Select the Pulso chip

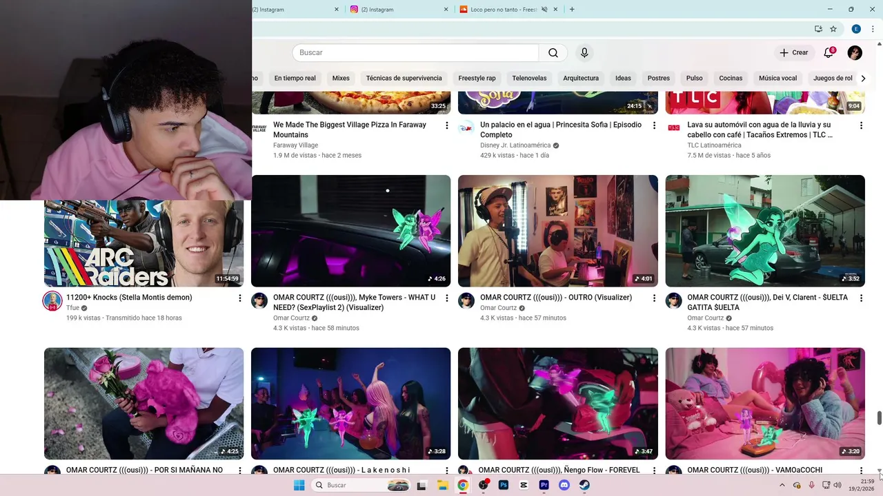pos(694,79)
